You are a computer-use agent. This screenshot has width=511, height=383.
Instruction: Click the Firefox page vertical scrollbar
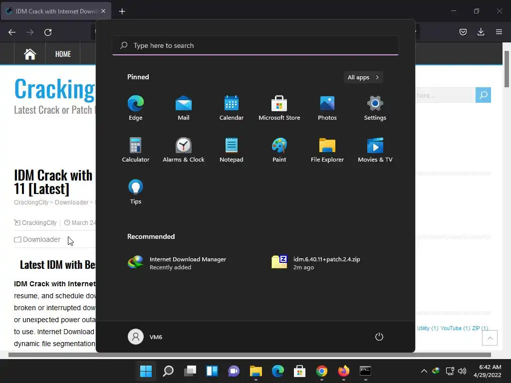coord(507,69)
